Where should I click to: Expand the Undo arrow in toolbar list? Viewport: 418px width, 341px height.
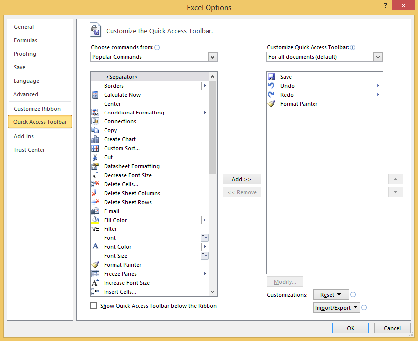378,86
